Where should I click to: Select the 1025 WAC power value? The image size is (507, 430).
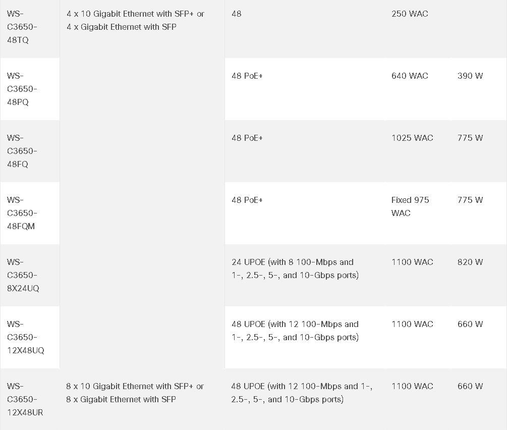click(x=412, y=138)
